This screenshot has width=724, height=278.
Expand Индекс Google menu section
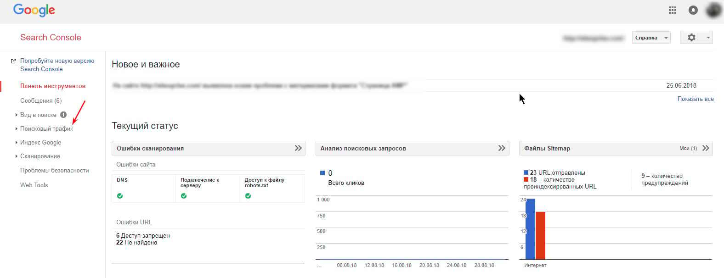(x=17, y=143)
